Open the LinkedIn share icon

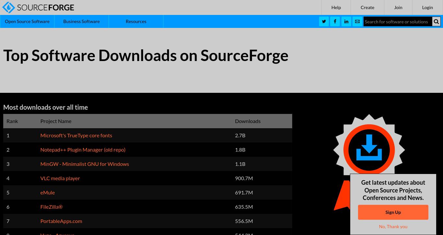click(x=346, y=21)
